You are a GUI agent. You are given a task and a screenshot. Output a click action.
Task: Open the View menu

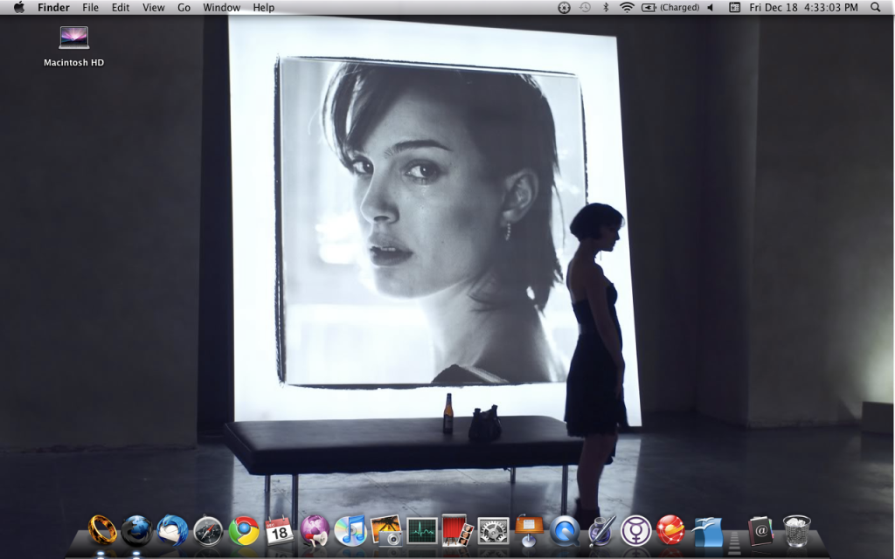[x=154, y=7]
